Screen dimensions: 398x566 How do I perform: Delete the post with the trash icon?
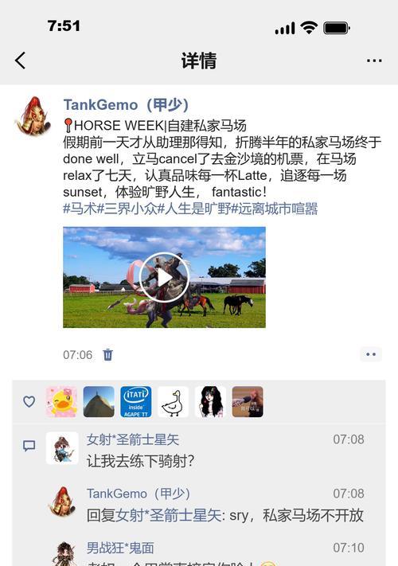pyautogui.click(x=107, y=355)
